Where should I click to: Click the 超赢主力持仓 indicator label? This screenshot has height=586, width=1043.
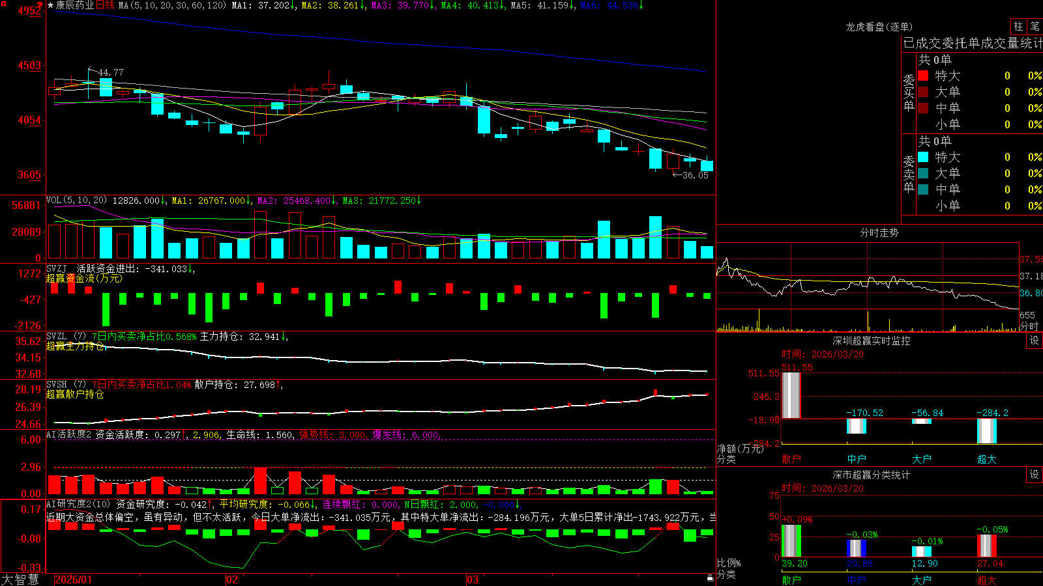75,346
